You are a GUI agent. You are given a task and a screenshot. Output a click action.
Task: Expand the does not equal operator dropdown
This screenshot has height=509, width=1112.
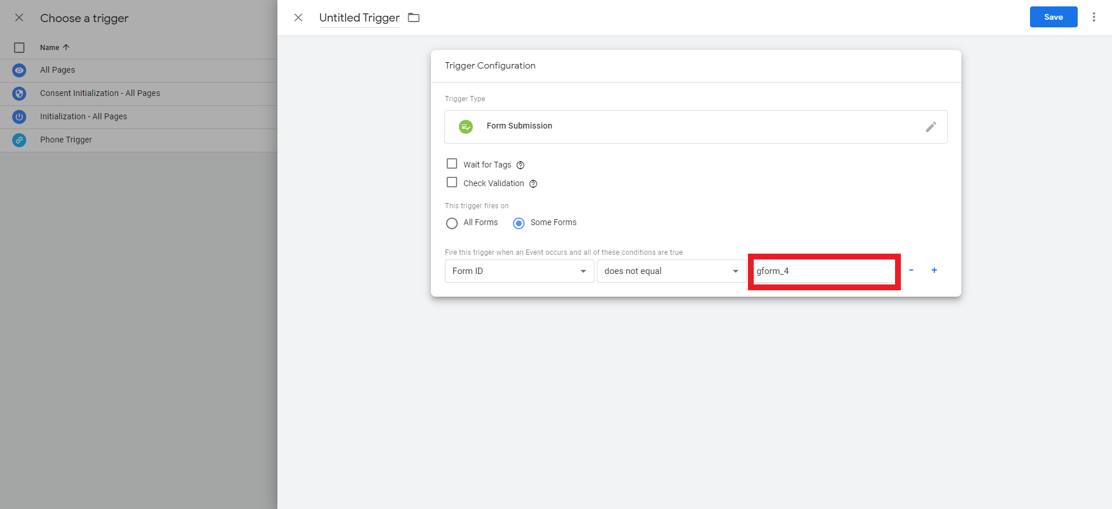(671, 271)
